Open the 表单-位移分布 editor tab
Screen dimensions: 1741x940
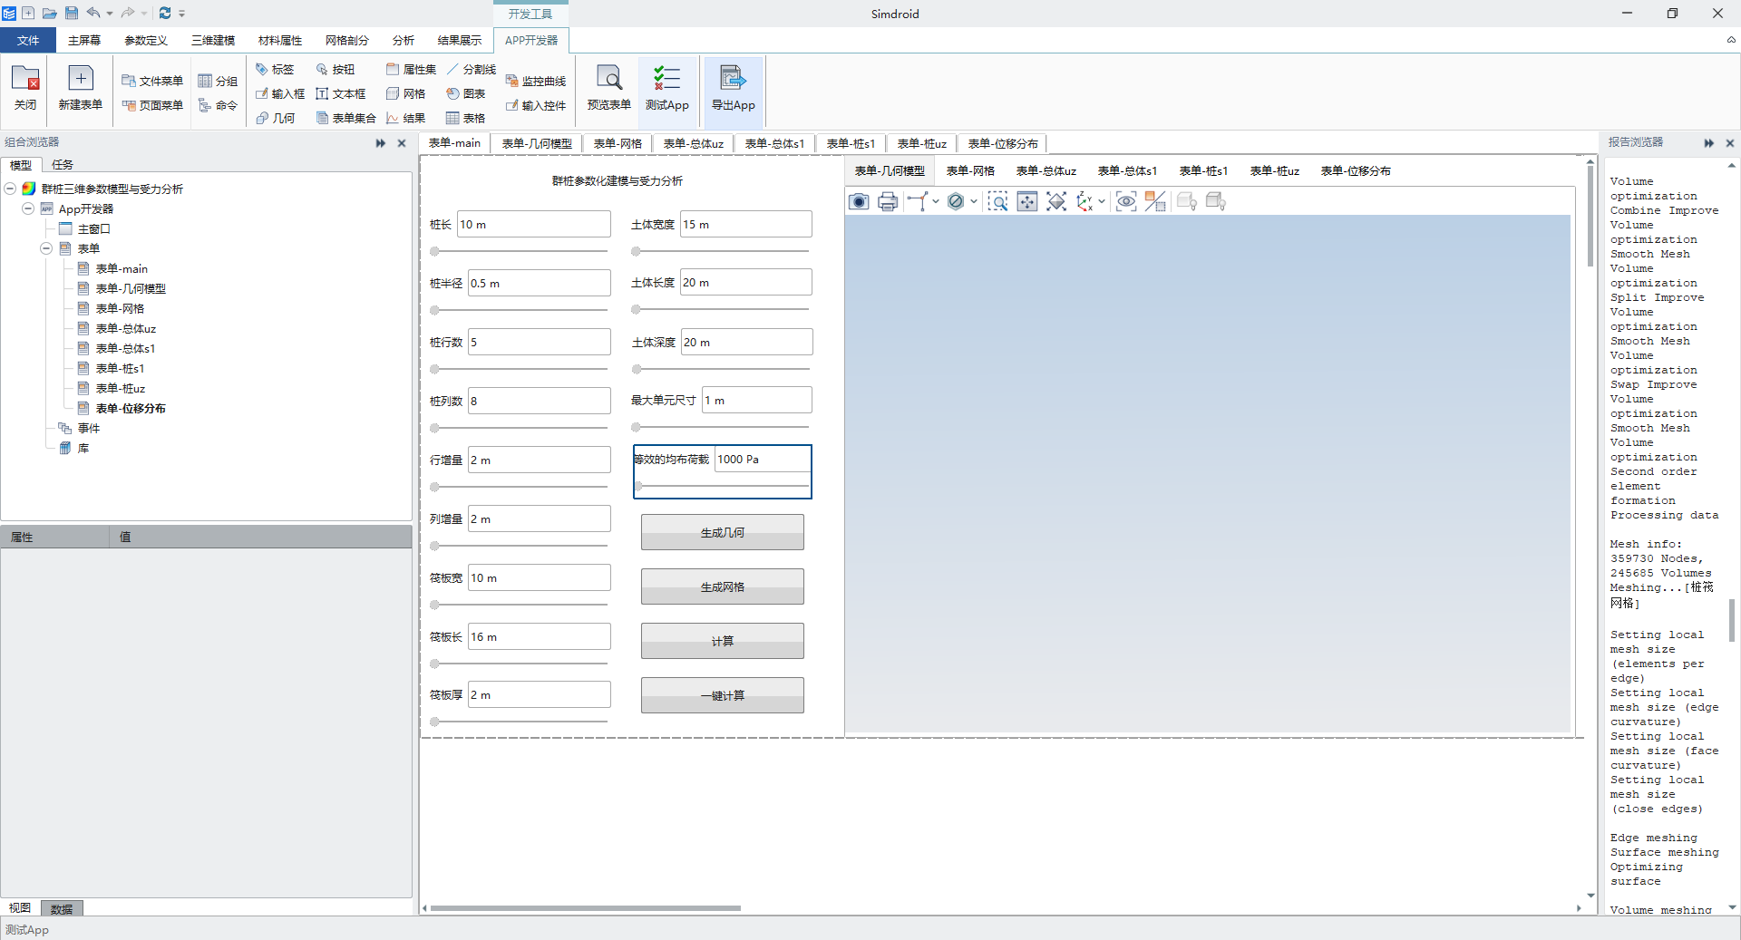[1003, 143]
